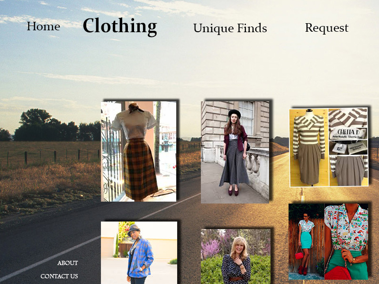Click the grey fedora on blue jacket woman
379x284 pixels.
pos(134,229)
